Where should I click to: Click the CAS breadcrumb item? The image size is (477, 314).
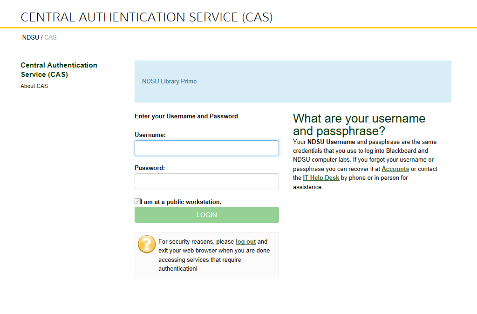point(50,37)
